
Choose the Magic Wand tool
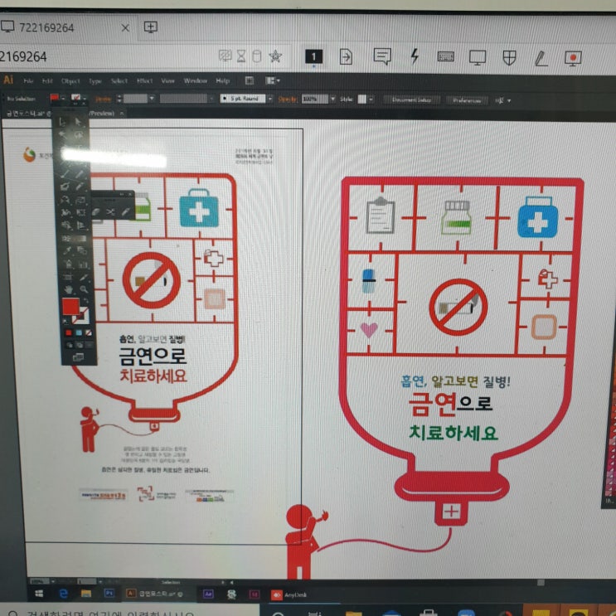63,134
